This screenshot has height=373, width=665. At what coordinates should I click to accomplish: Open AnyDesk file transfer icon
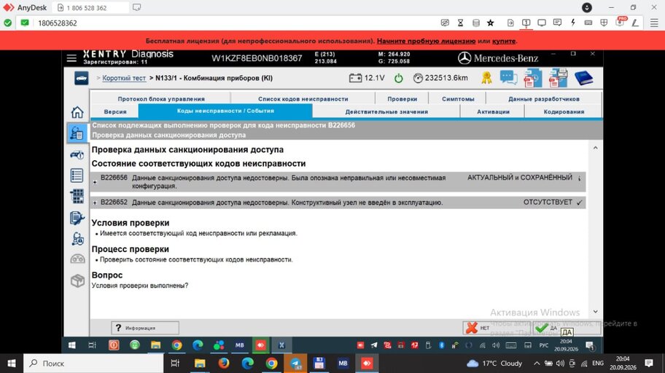coord(510,23)
